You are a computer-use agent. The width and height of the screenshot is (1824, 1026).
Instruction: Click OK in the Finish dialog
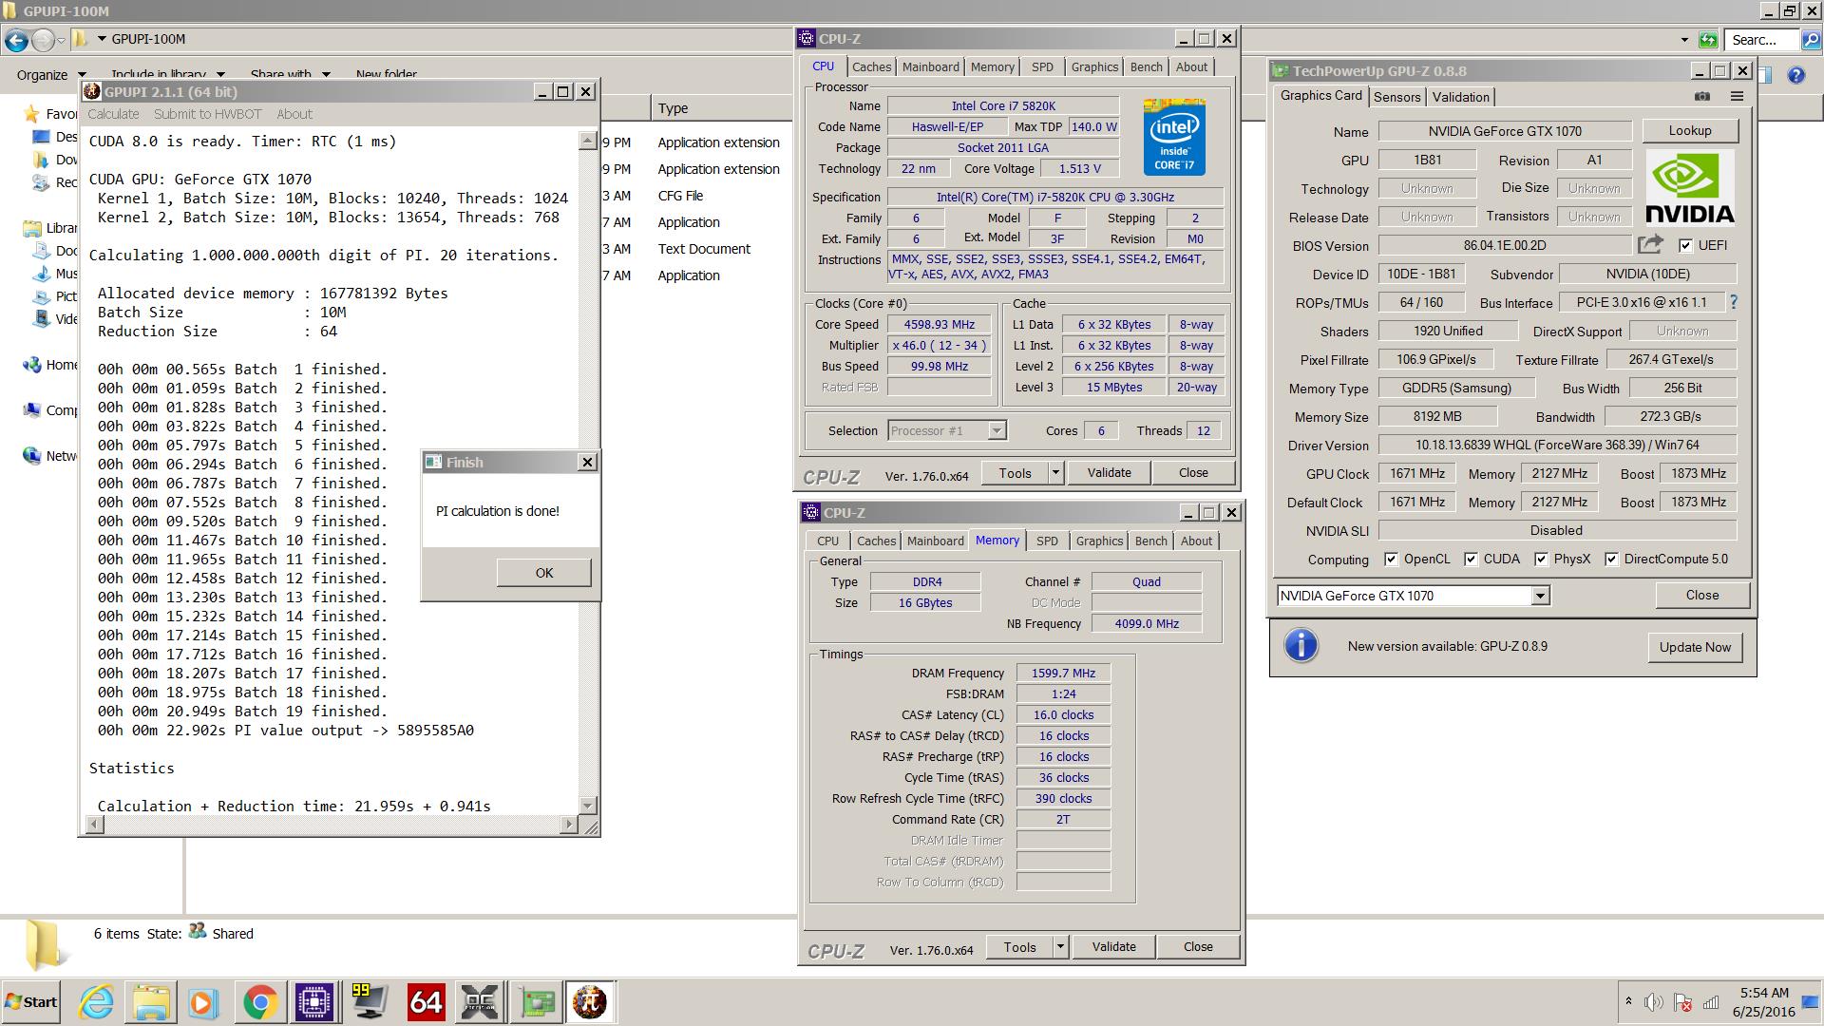[x=543, y=573]
